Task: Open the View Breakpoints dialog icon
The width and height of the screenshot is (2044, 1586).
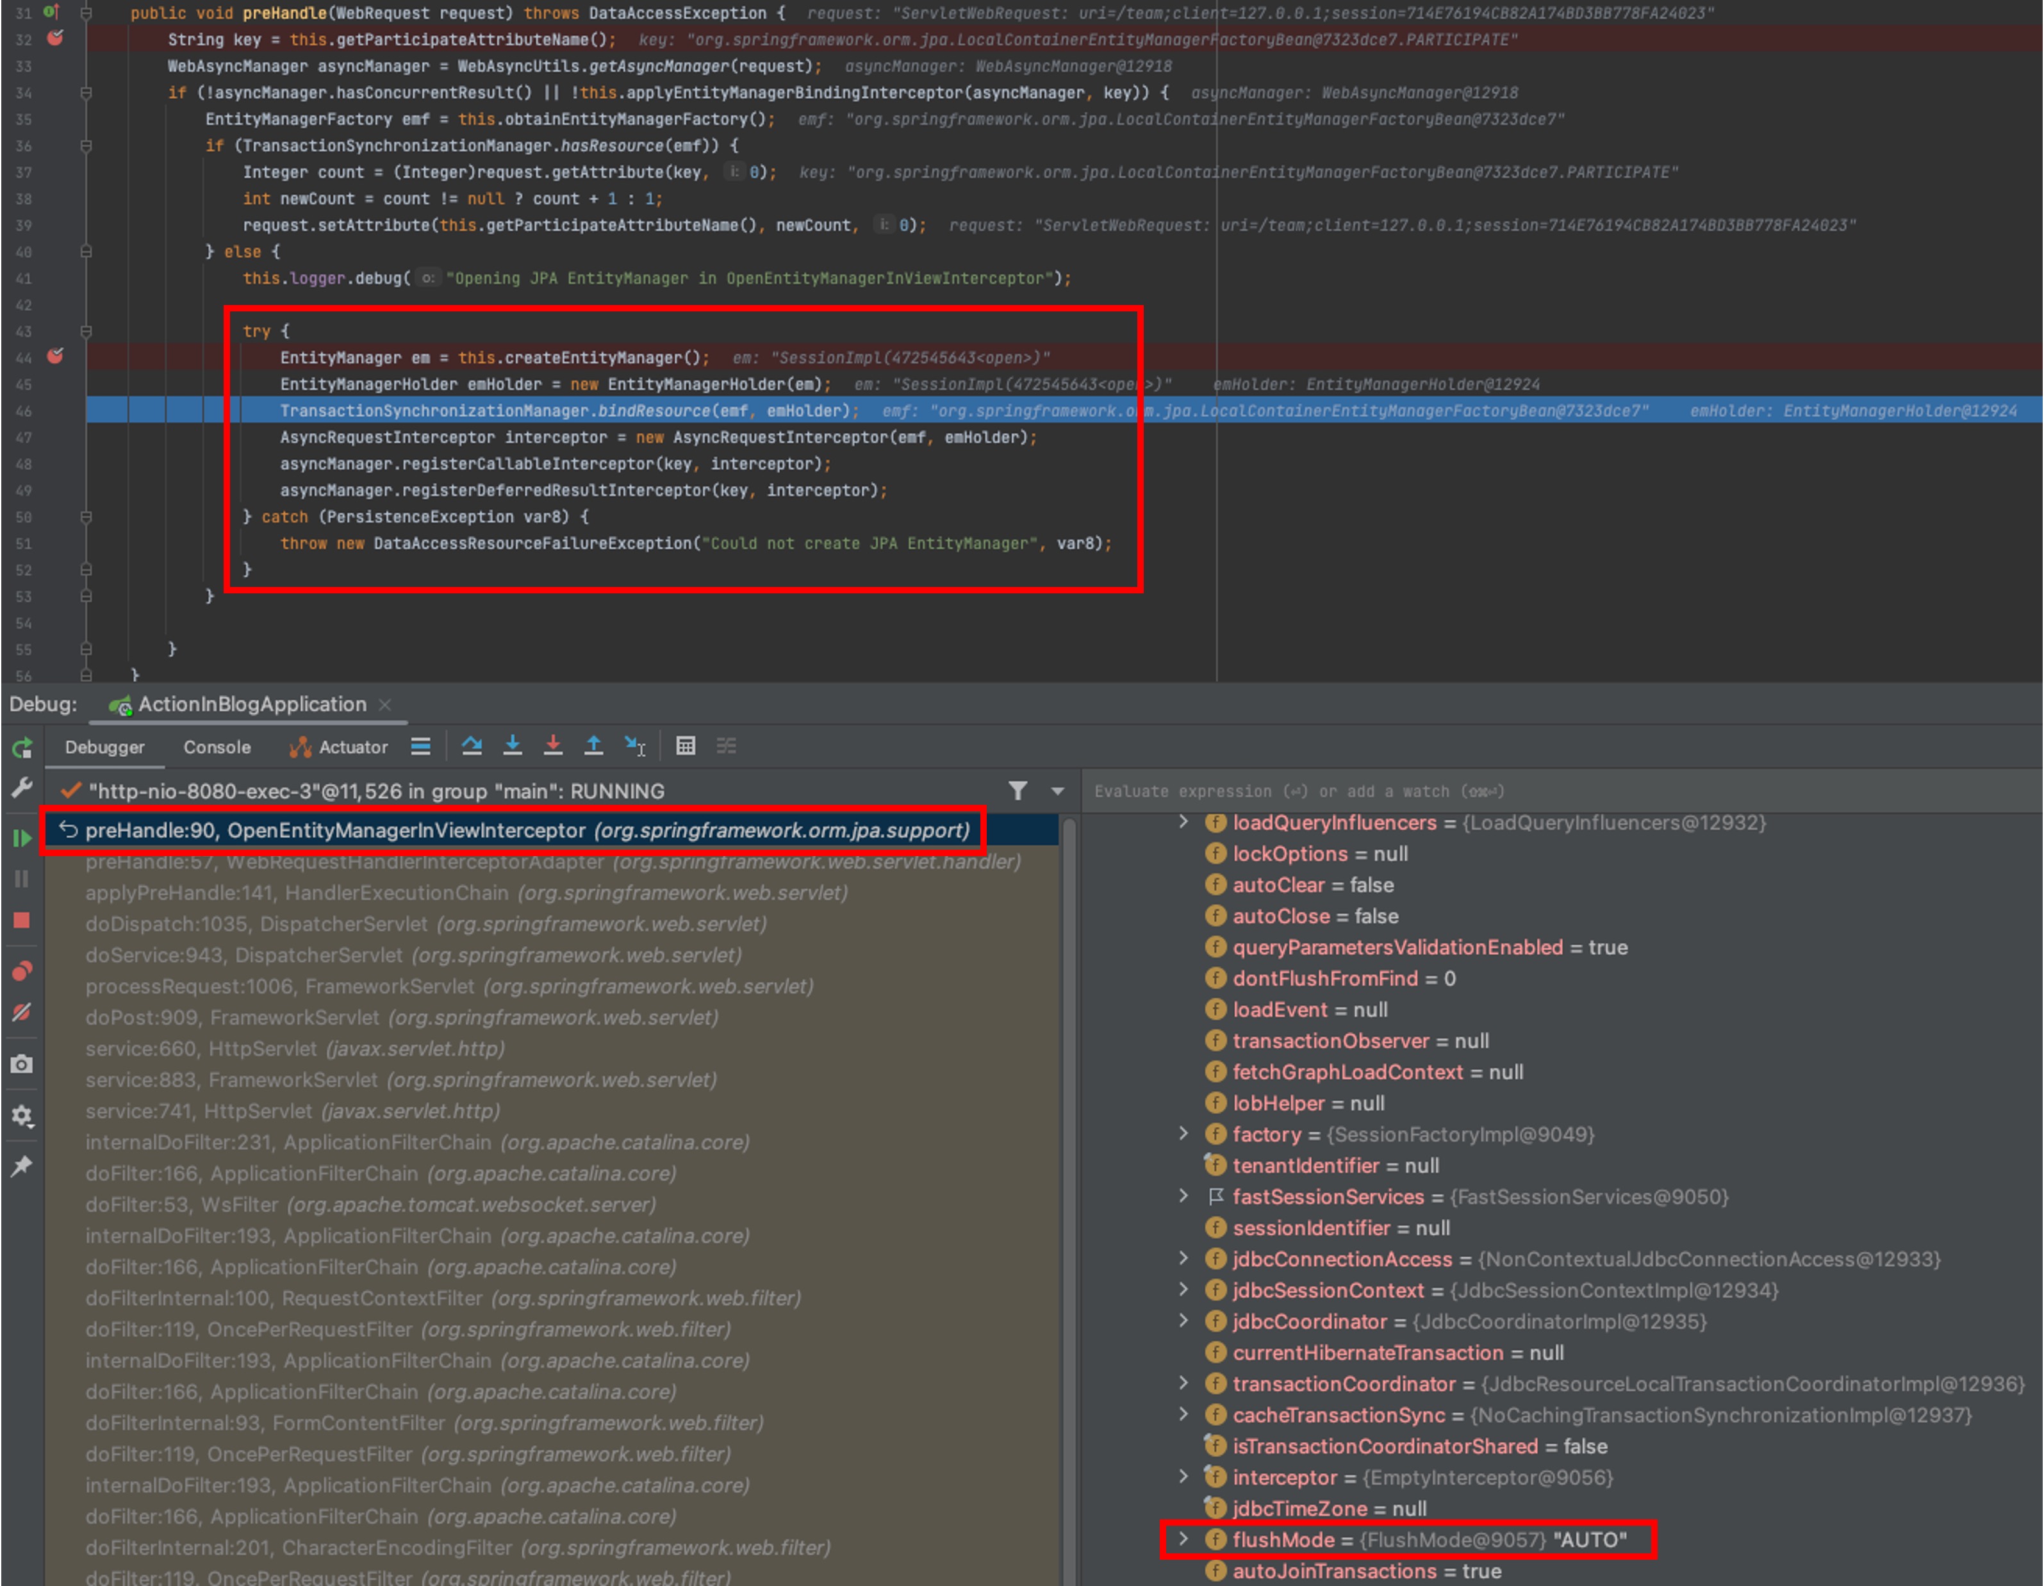Action: [22, 971]
